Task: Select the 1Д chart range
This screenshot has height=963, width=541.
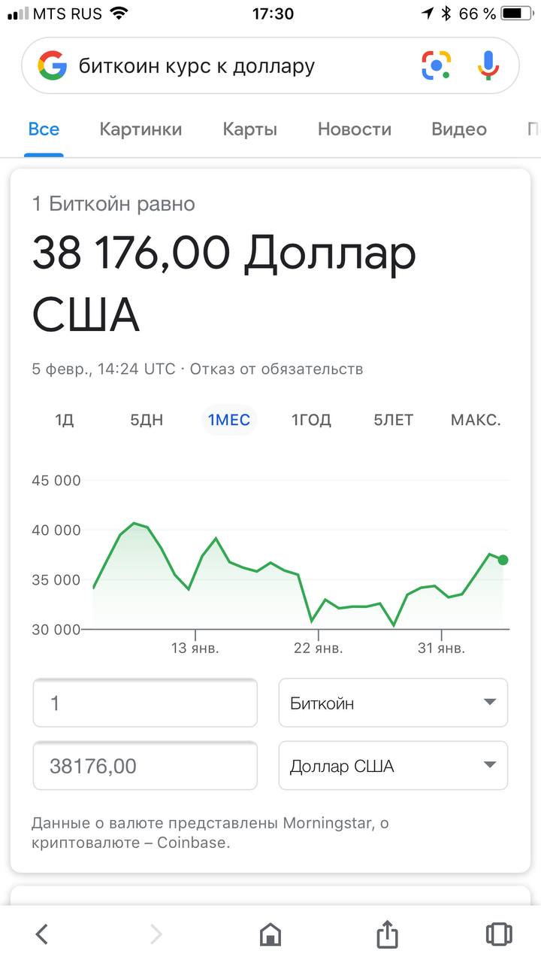Action: (x=65, y=420)
